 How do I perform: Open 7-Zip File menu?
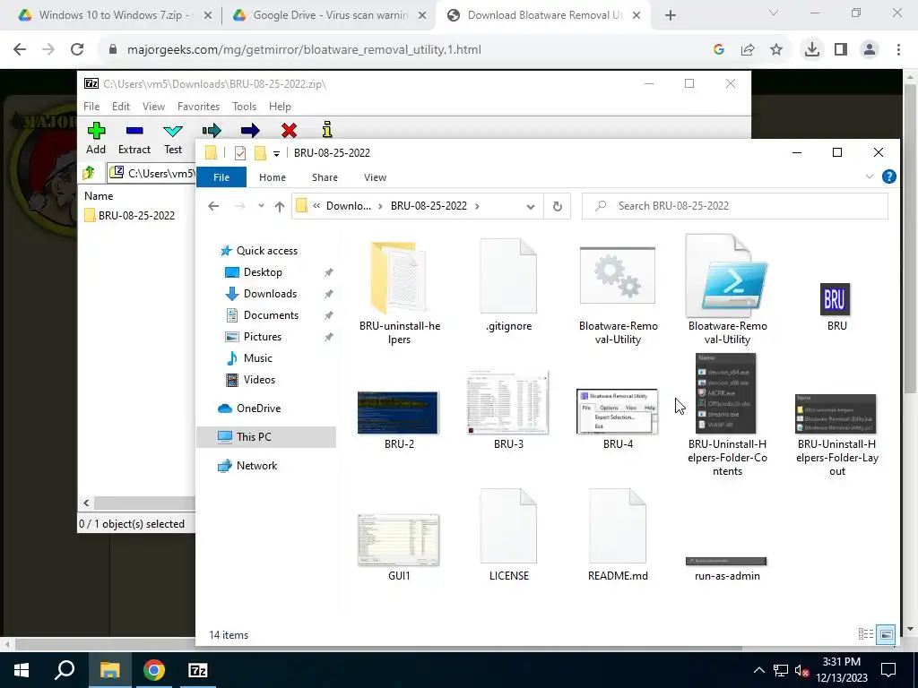pos(91,107)
